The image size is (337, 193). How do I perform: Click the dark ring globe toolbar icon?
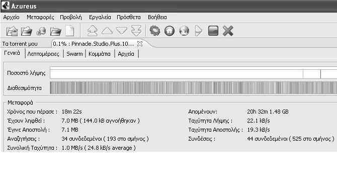tap(170, 31)
